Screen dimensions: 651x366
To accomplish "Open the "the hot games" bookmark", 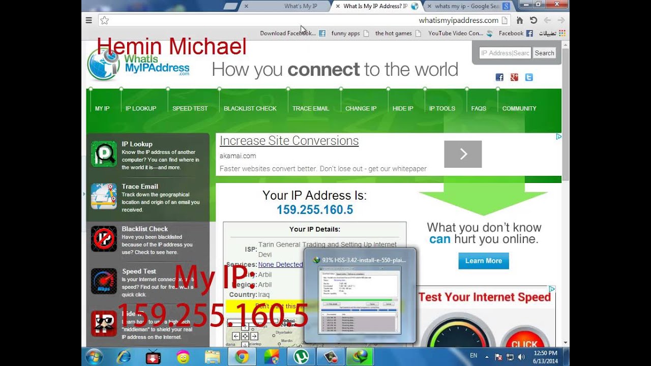I will pos(398,34).
